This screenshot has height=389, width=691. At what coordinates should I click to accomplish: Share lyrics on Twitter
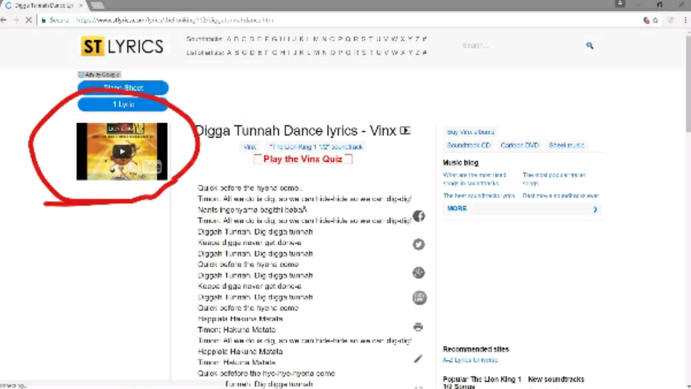coord(419,244)
